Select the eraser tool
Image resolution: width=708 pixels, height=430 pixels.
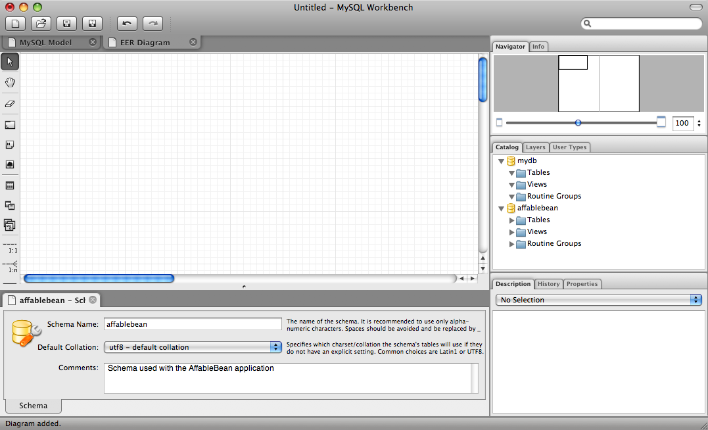click(10, 104)
